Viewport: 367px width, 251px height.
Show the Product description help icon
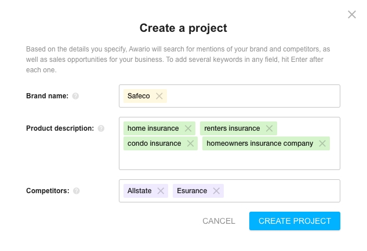point(101,128)
